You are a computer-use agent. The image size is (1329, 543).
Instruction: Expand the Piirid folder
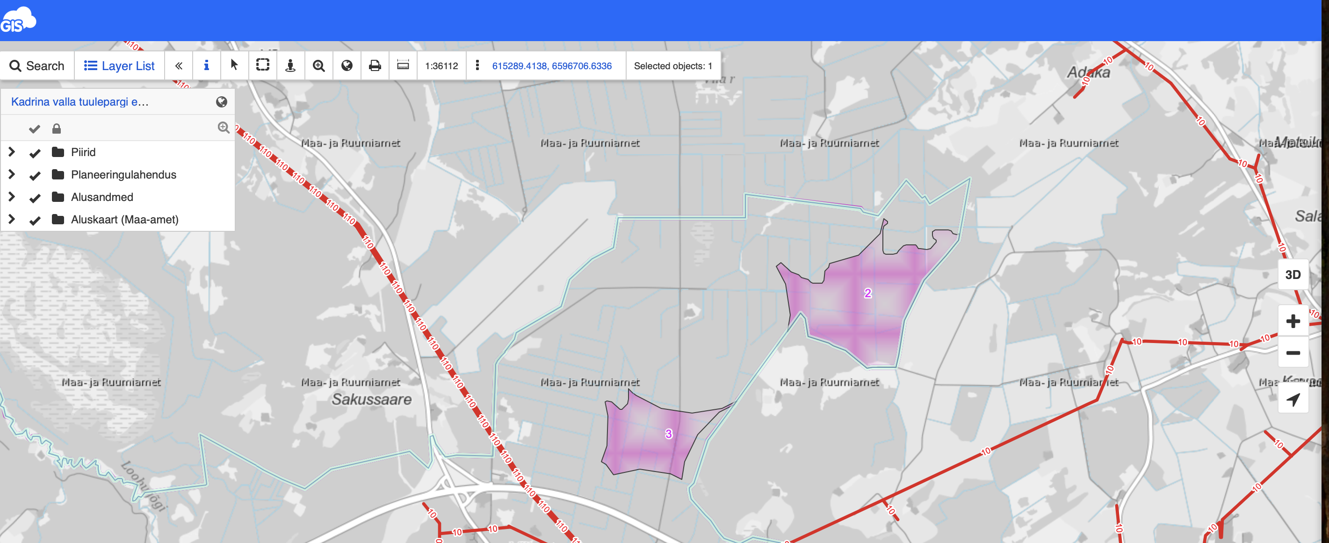12,152
